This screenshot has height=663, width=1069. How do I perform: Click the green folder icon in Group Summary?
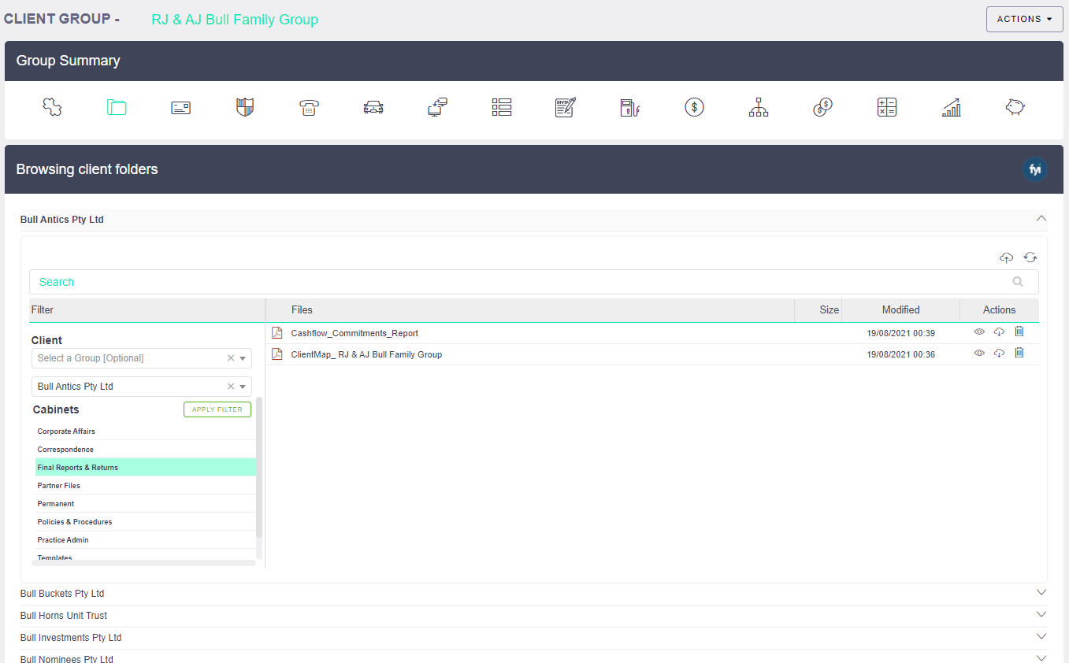[117, 107]
